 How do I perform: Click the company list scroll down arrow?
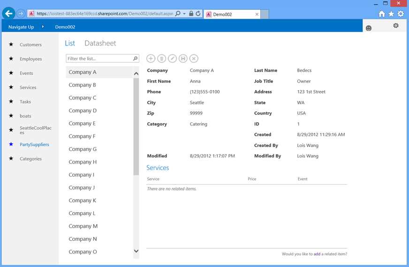(136, 251)
